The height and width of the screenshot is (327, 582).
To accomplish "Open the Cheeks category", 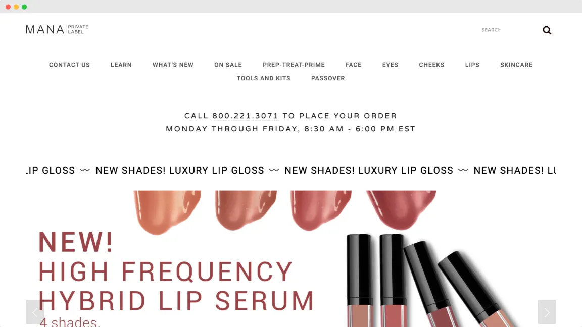I will (431, 65).
